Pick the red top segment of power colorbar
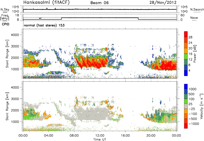This screenshot has width=204, height=141. 186,34
